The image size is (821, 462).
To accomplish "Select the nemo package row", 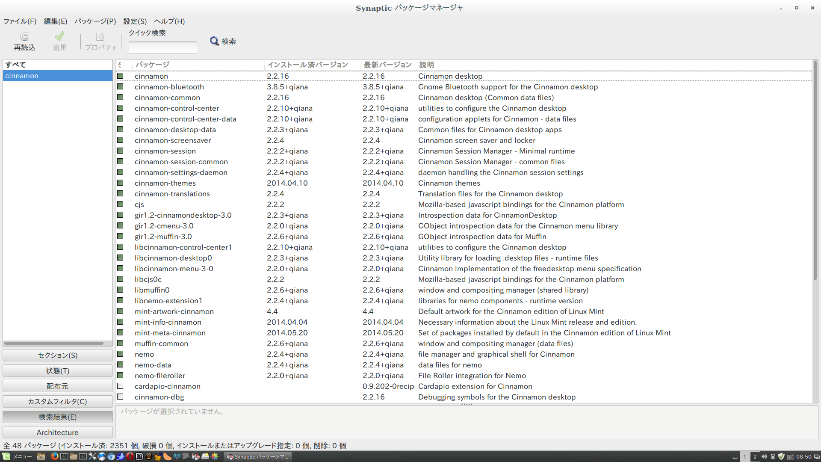I will coord(464,354).
